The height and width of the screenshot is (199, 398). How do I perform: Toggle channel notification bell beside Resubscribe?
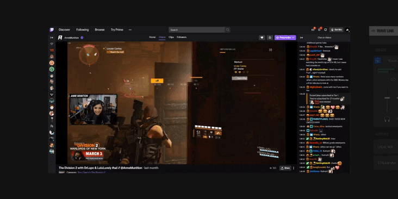(270, 38)
